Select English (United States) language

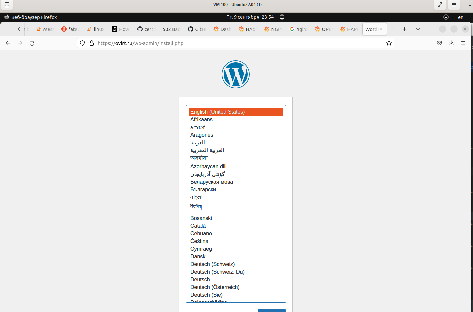pos(236,112)
